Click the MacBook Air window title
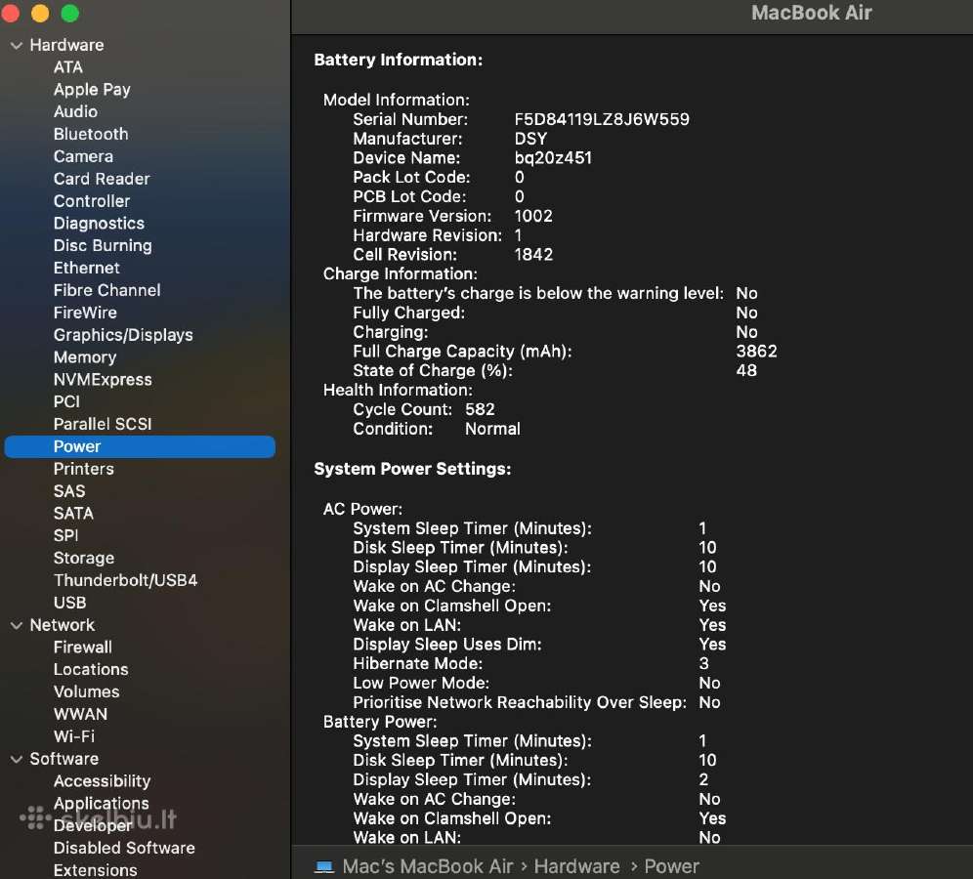The image size is (973, 879). point(812,13)
